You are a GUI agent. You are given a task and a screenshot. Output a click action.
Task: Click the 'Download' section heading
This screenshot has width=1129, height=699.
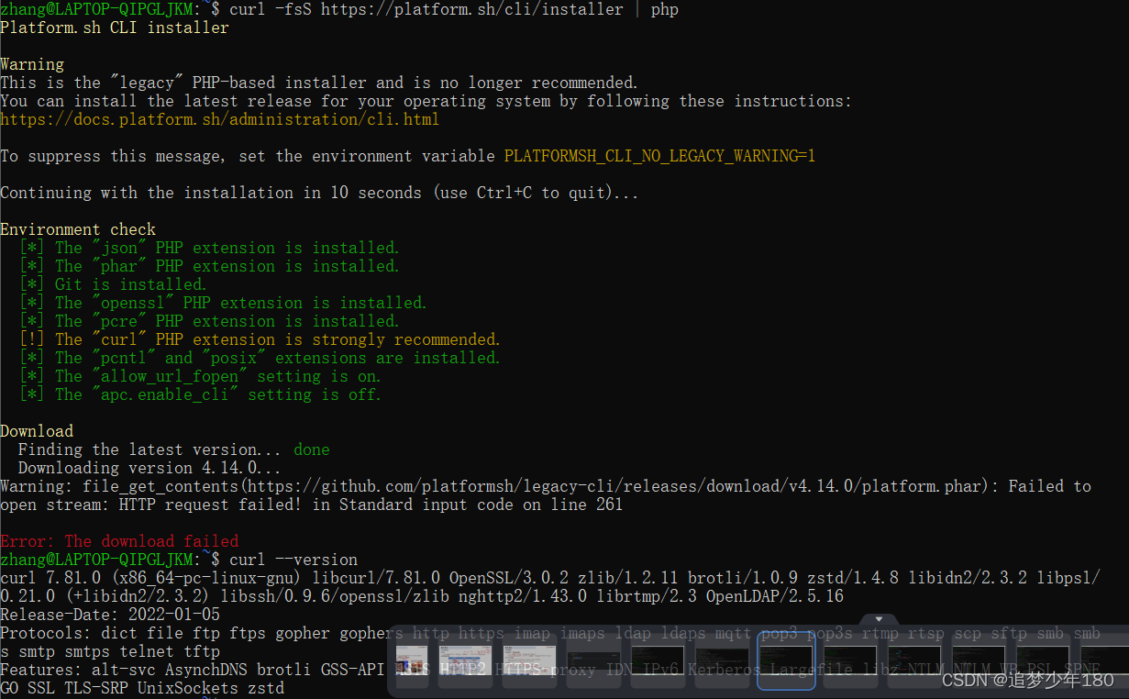37,431
